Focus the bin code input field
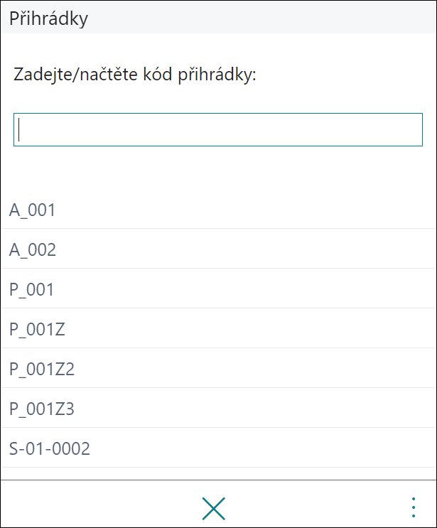The height and width of the screenshot is (528, 437). click(218, 129)
